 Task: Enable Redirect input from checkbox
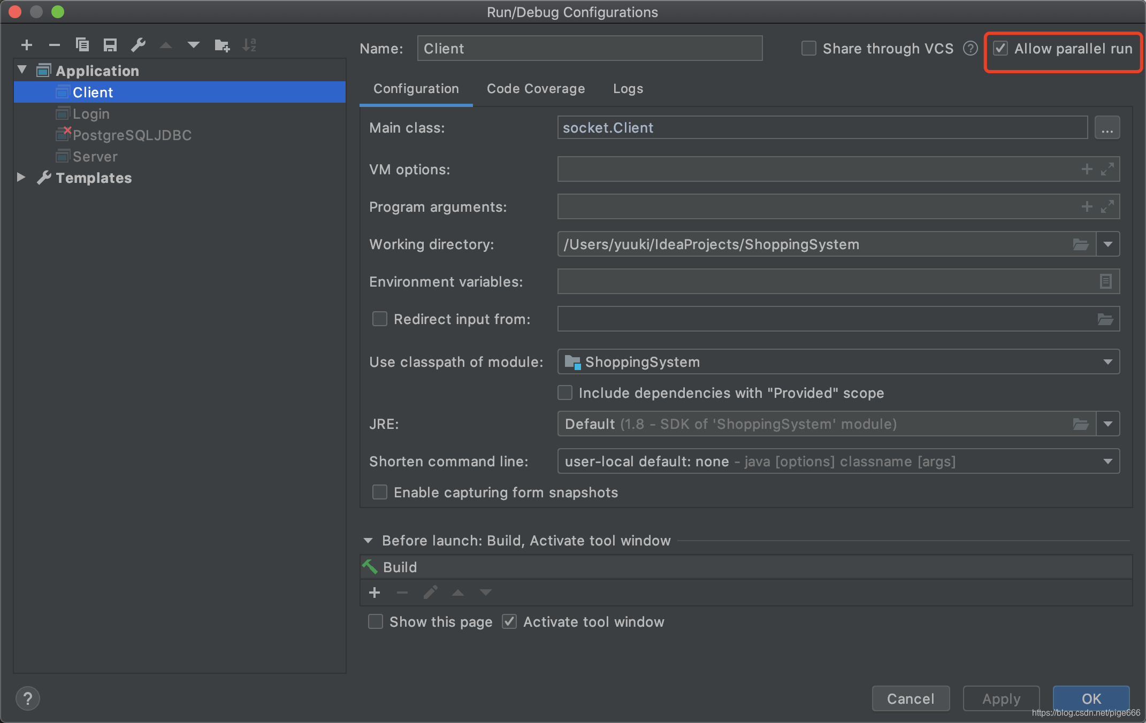point(378,318)
